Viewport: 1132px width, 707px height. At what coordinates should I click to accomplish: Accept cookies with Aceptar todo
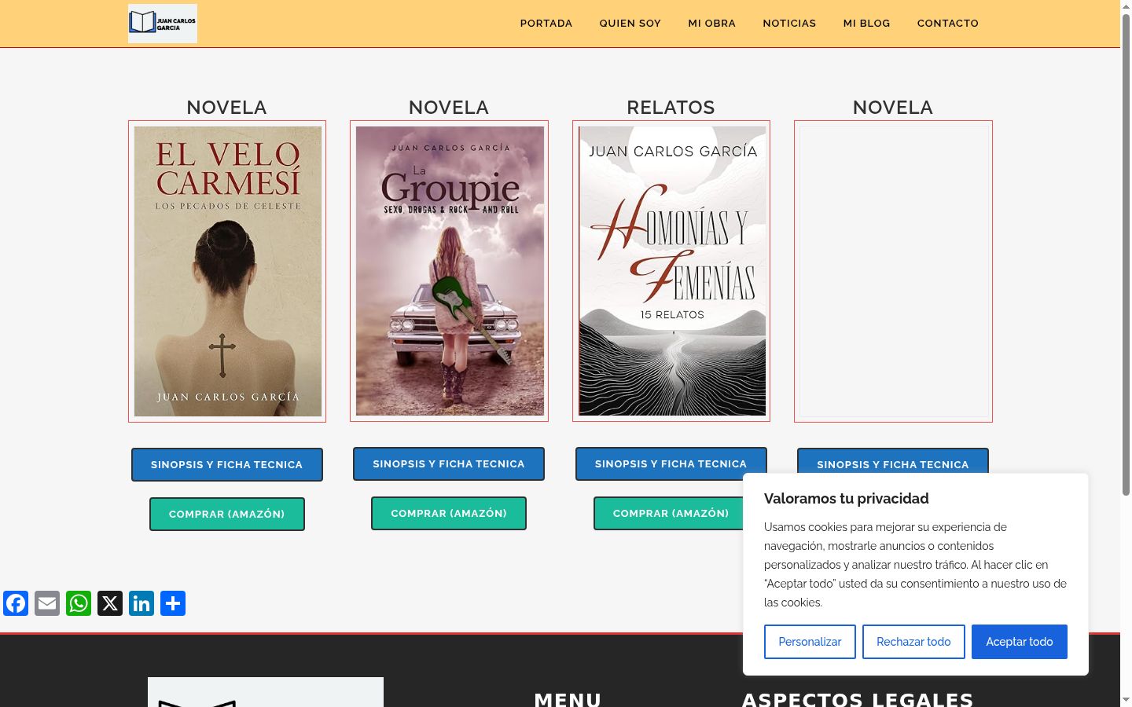(1020, 642)
